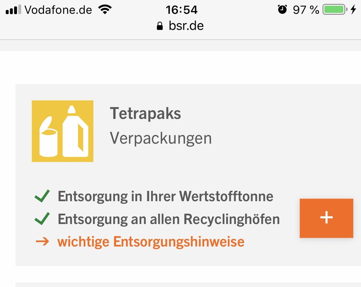361x287 pixels.
Task: Tap the yellow Verpackungen packaging icon
Action: (62, 131)
